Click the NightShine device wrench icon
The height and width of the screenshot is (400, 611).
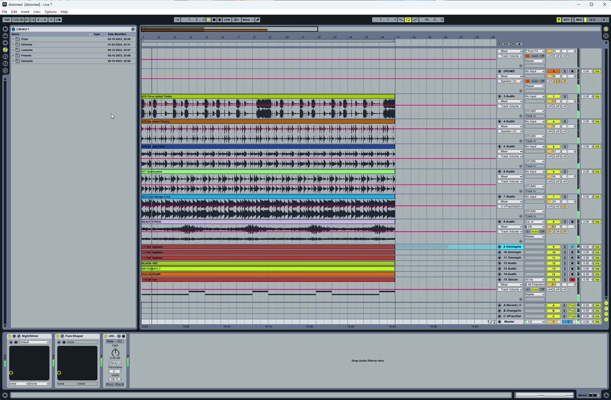click(x=19, y=336)
